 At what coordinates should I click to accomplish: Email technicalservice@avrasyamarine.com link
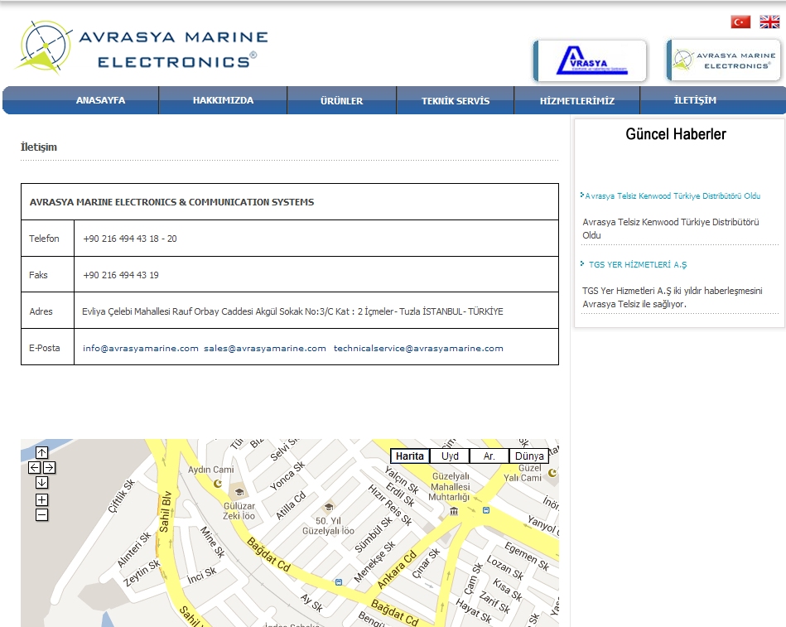pyautogui.click(x=418, y=349)
